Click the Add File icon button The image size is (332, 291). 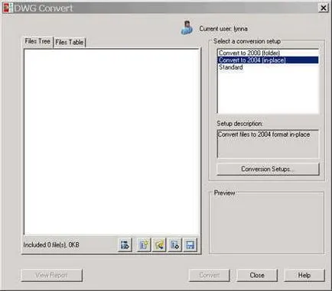coord(125,245)
